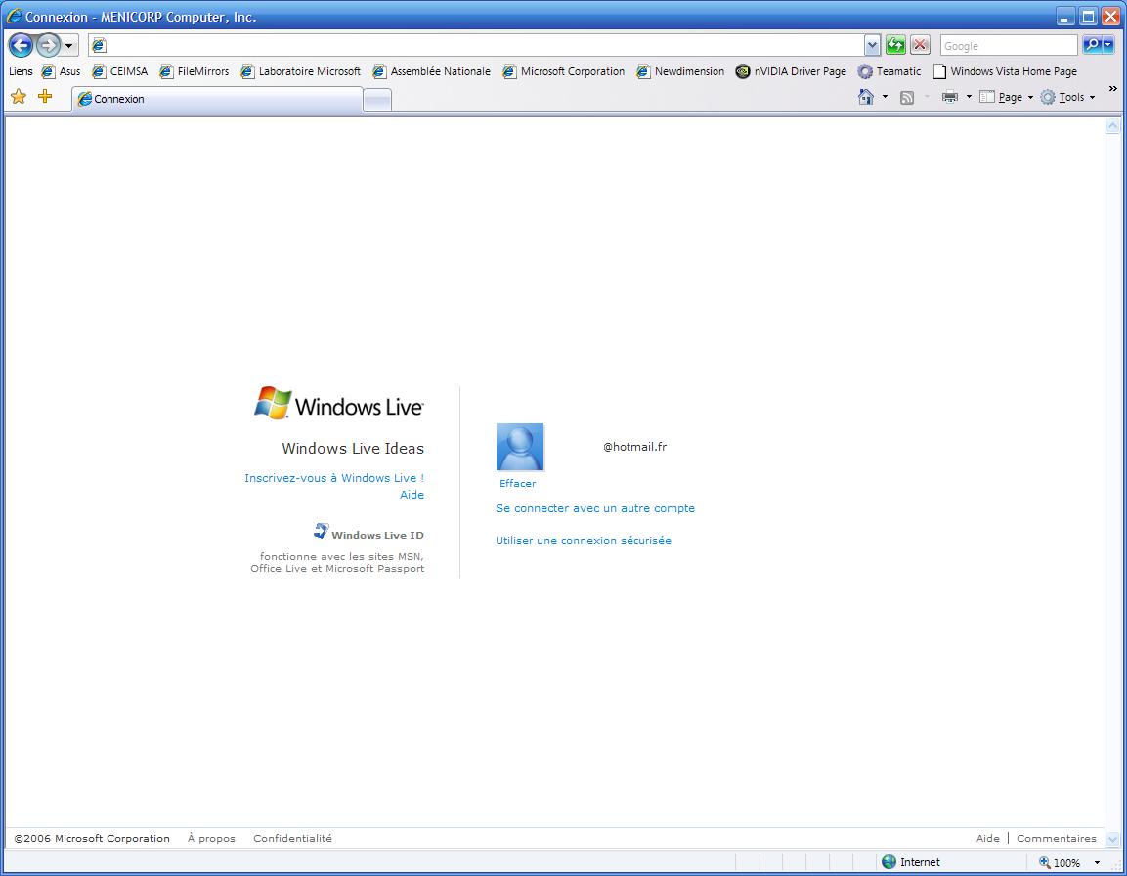
Task: Click the scrollbar up arrow
Action: click(x=1112, y=126)
